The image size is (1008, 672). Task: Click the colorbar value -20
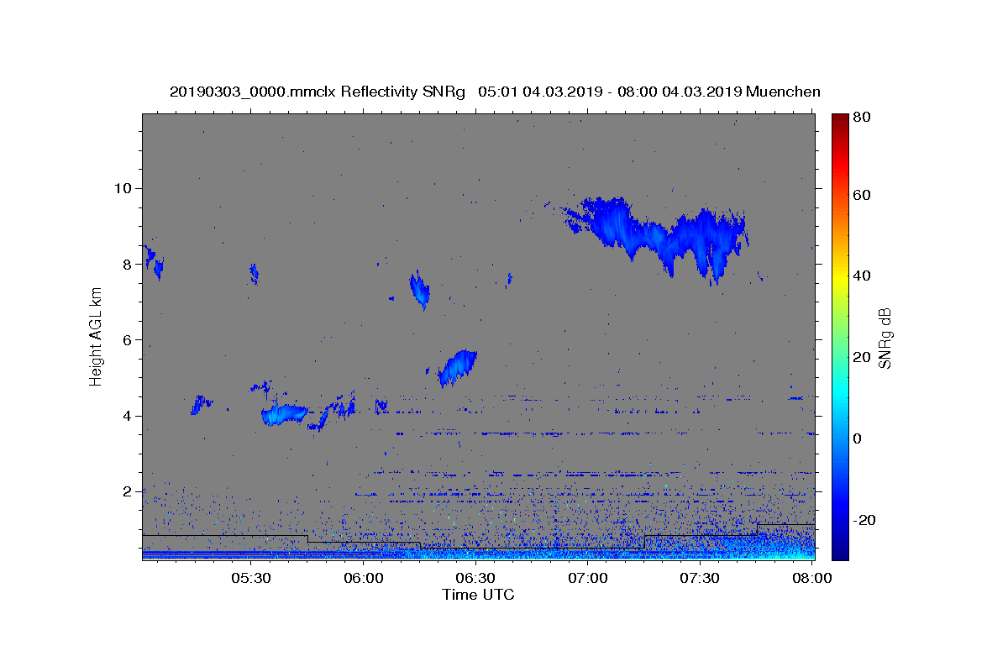(864, 520)
